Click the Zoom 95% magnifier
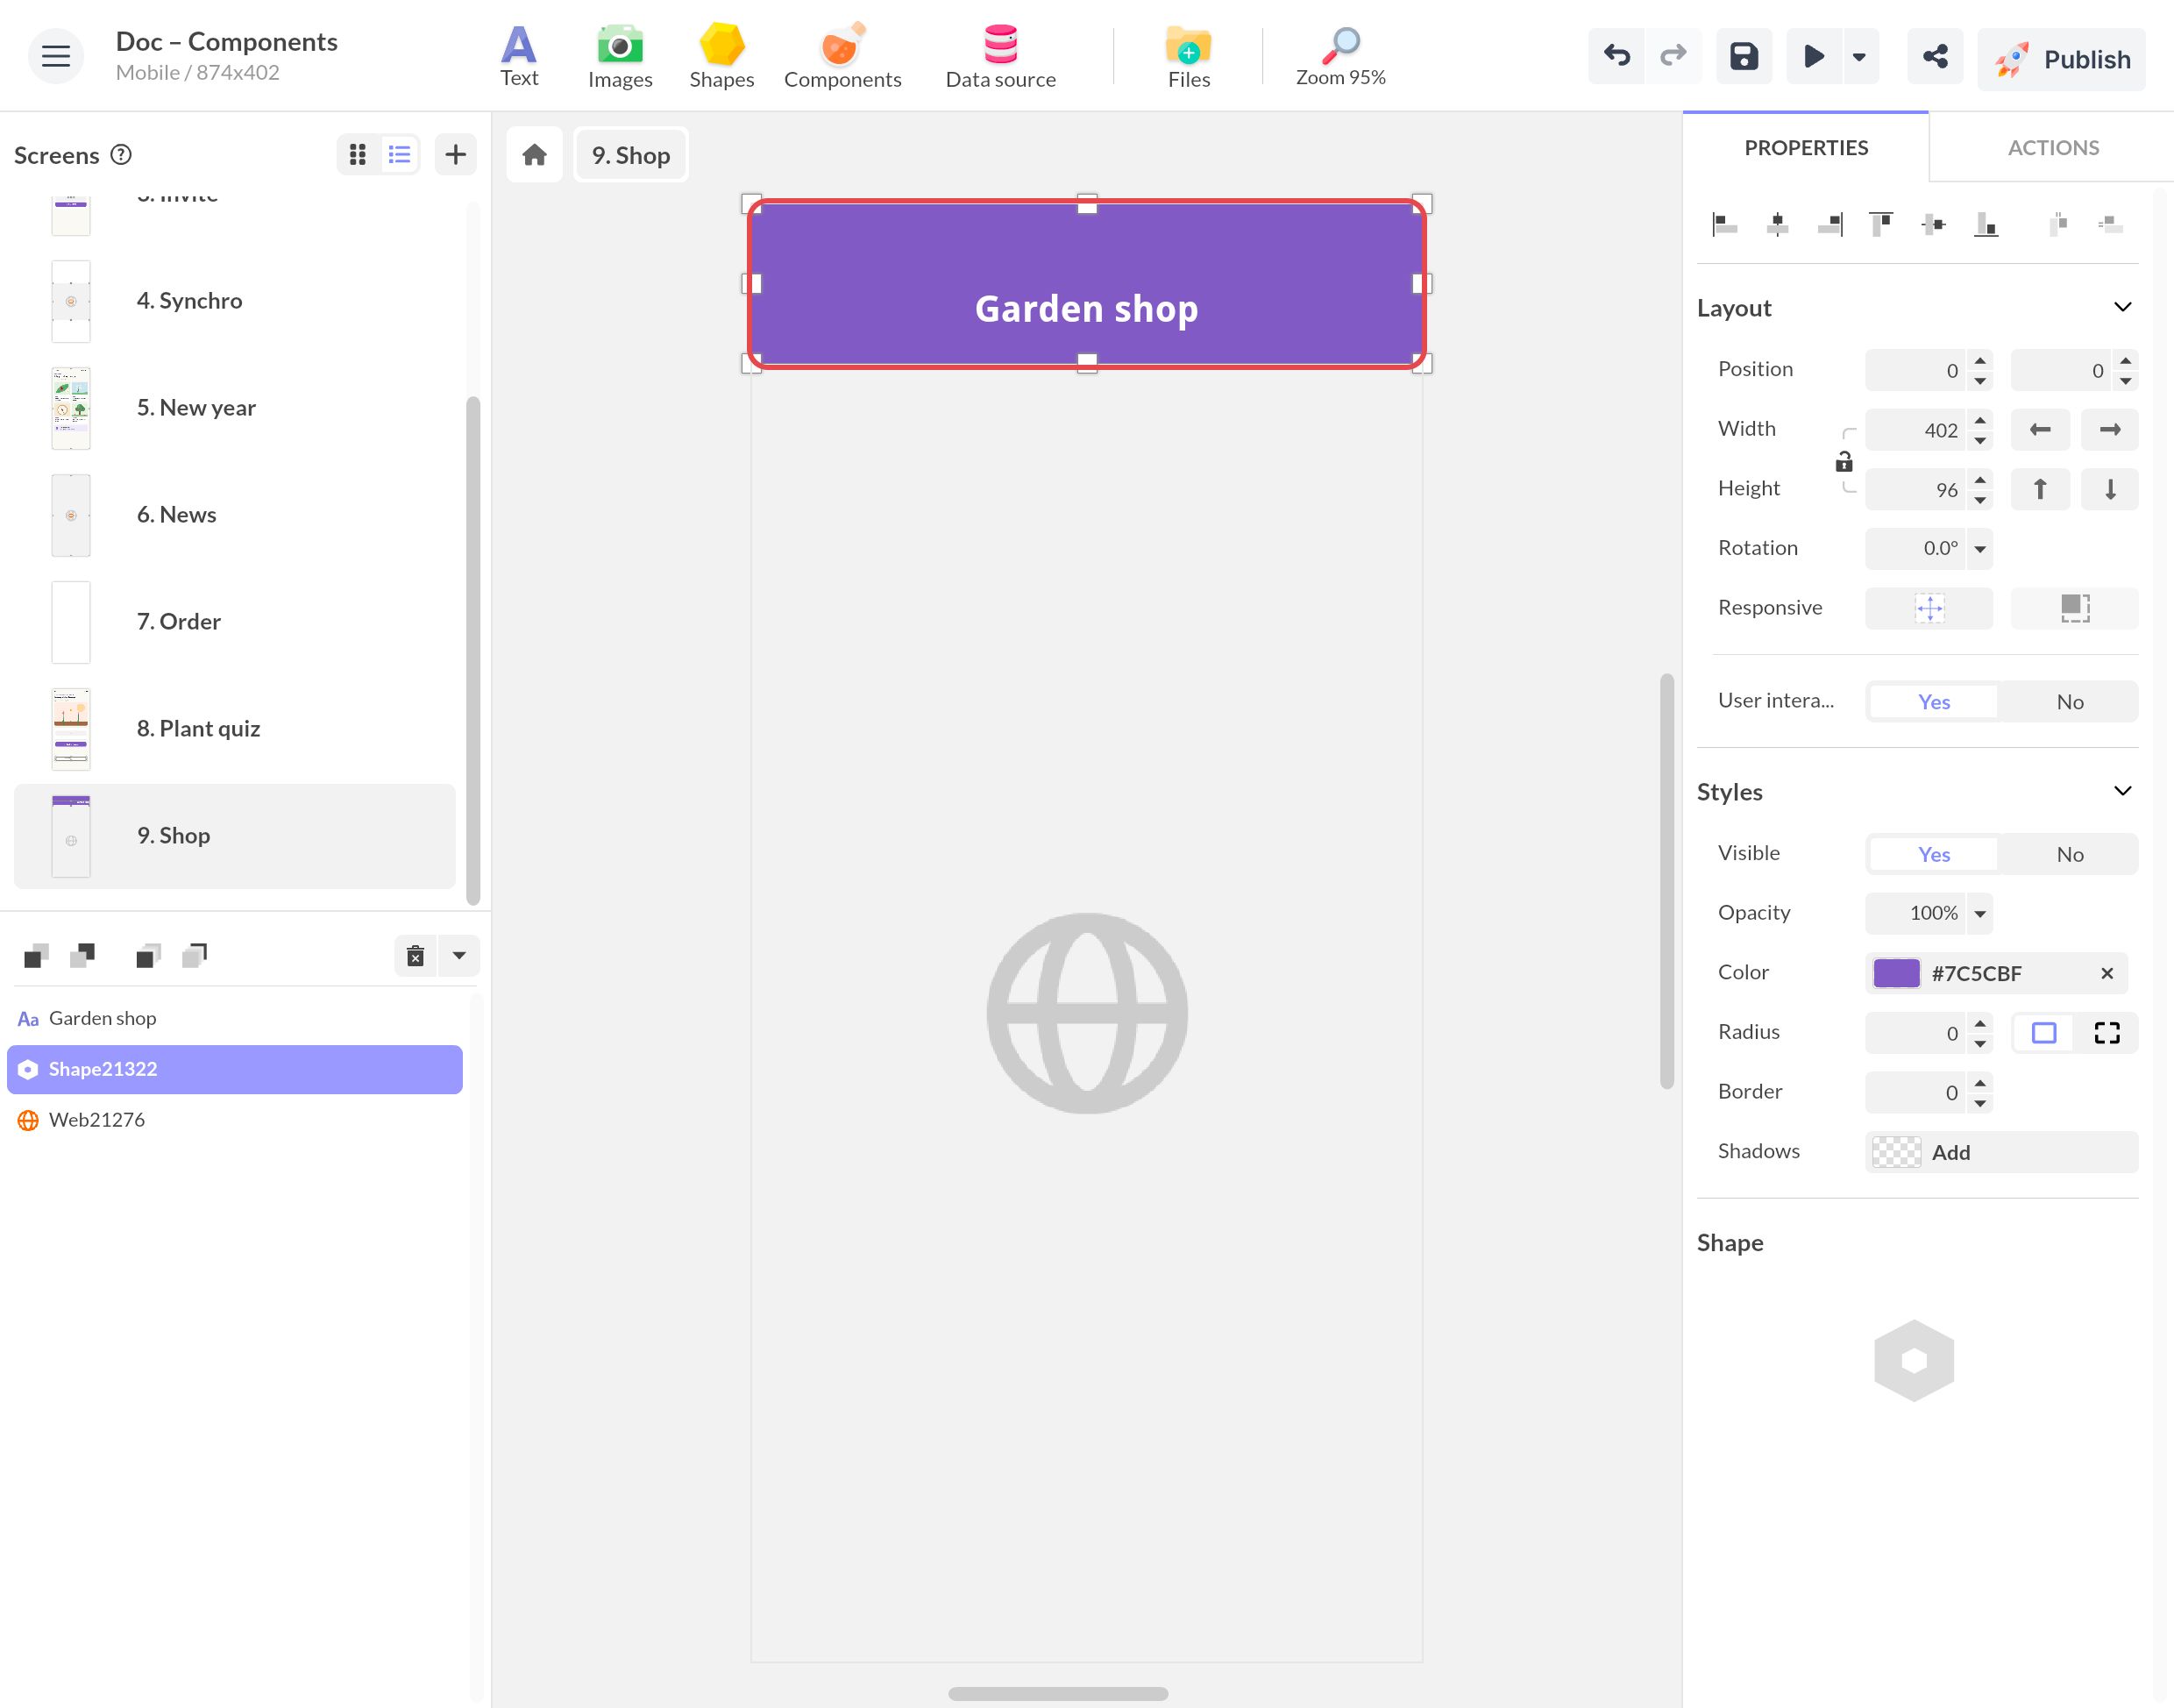Image resolution: width=2174 pixels, height=1708 pixels. (x=1339, y=56)
